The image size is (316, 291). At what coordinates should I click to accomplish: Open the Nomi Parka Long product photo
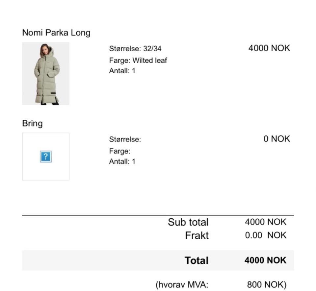coord(46,74)
